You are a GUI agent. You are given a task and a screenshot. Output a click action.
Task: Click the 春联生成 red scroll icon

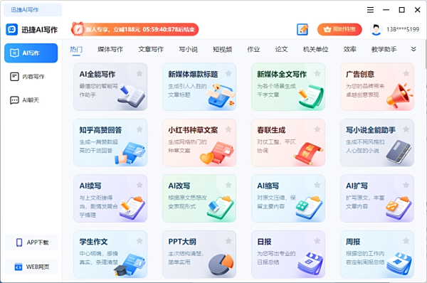click(x=309, y=154)
